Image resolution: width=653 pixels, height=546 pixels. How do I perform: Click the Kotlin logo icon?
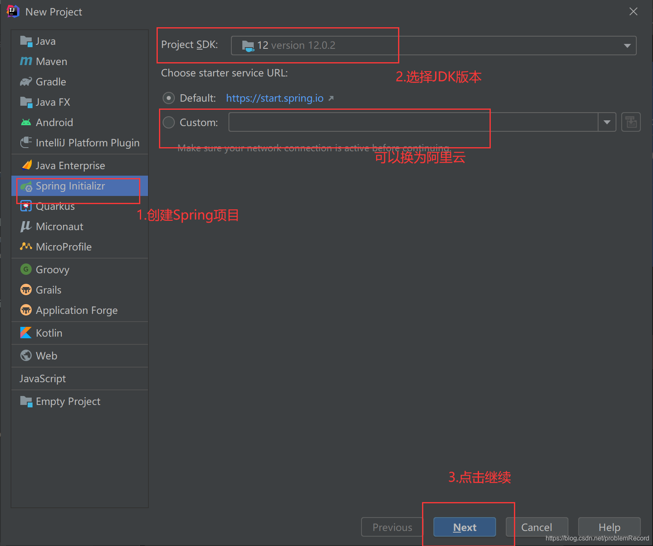[x=26, y=333]
